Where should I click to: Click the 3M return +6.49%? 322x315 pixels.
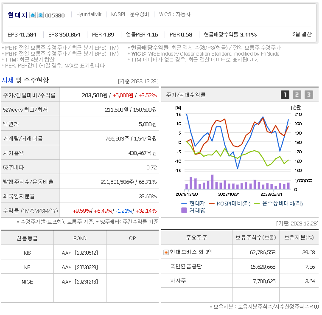[103, 211]
